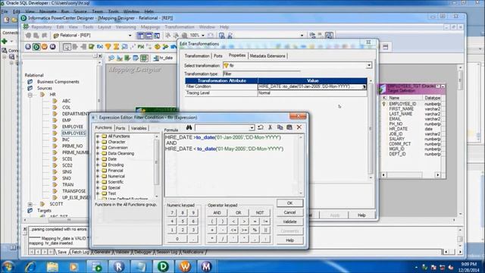Select the Tracing Level Normal value cell

tap(312, 93)
